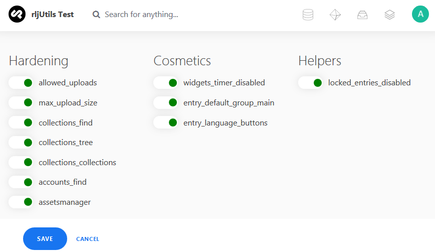Viewport: 435px width, 252px height.
Task: Toggle widgets_timer_disabled cosmetics switch
Action: (x=166, y=83)
